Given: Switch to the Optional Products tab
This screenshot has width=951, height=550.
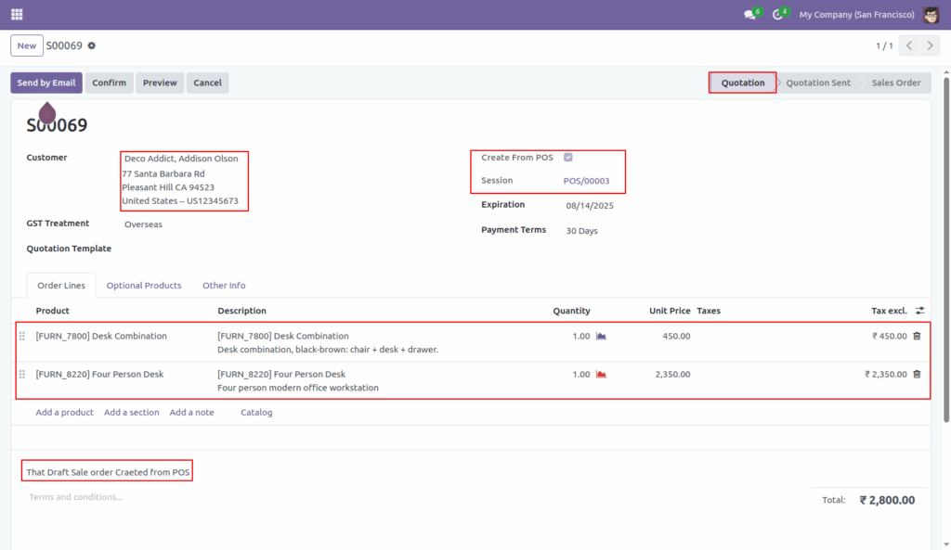Looking at the screenshot, I should pyautogui.click(x=144, y=285).
